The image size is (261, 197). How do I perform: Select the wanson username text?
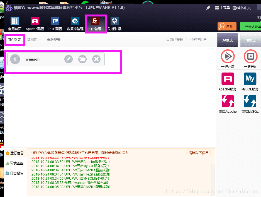point(32,59)
